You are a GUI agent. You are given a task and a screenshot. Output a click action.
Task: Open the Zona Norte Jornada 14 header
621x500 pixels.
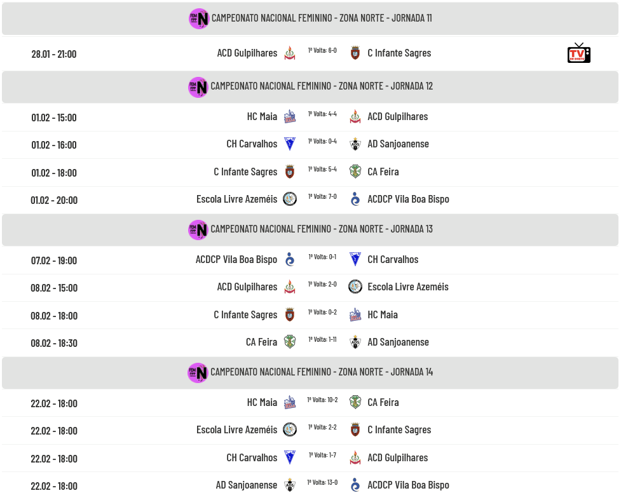pyautogui.click(x=321, y=372)
